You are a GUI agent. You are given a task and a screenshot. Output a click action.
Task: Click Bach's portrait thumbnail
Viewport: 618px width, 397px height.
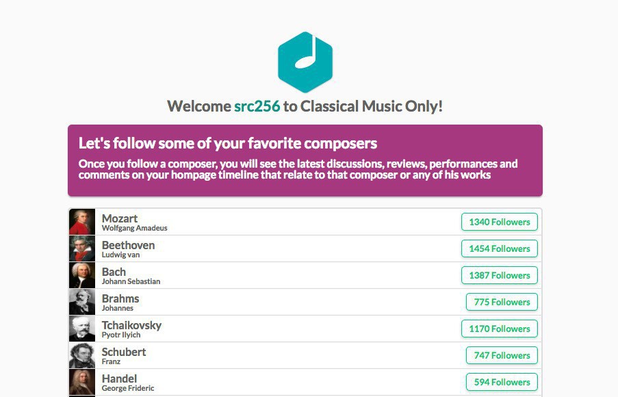click(82, 275)
